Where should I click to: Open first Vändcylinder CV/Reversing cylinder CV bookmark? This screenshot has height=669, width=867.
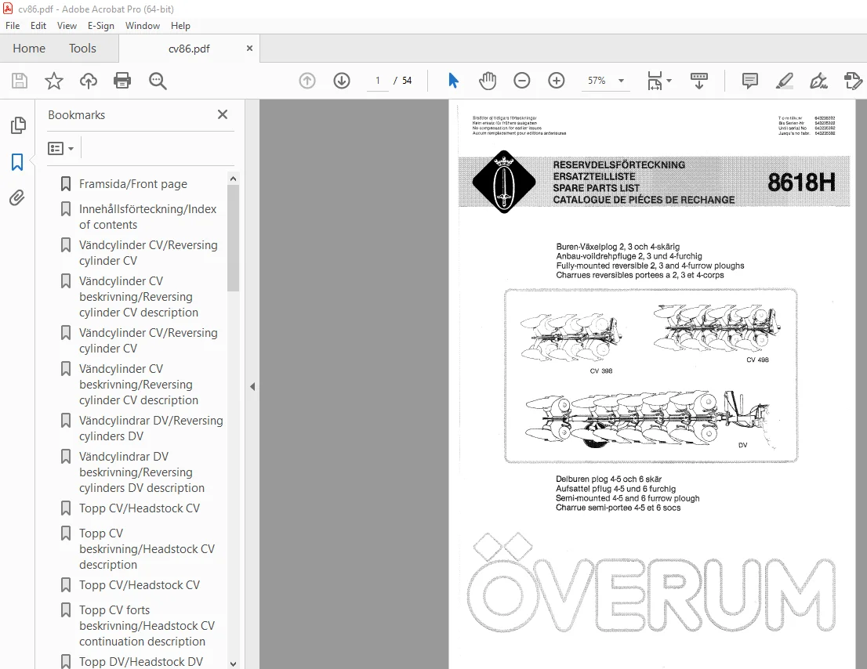pyautogui.click(x=148, y=252)
